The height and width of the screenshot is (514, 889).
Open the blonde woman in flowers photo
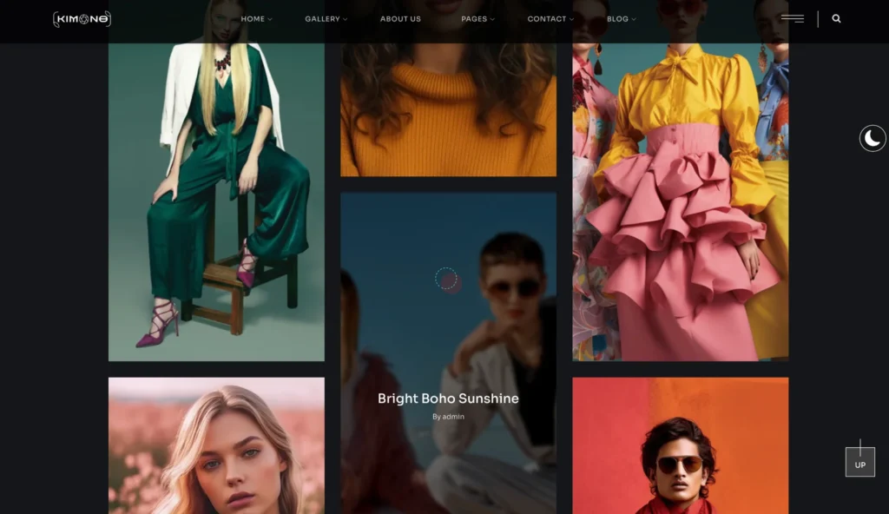[216, 447]
